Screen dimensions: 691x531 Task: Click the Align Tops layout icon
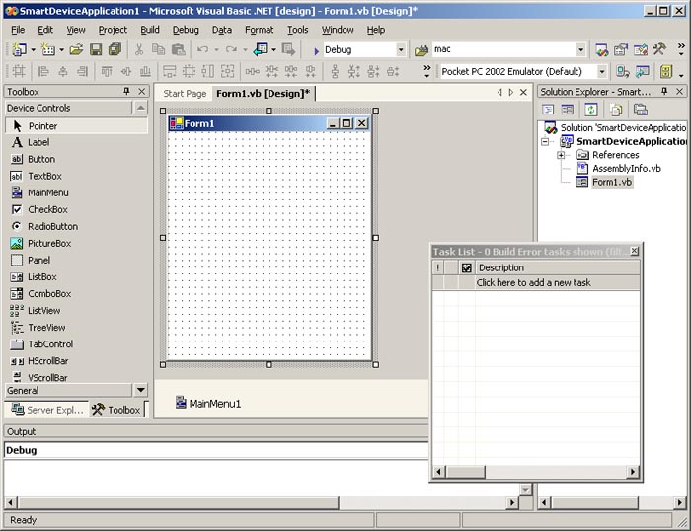point(107,71)
